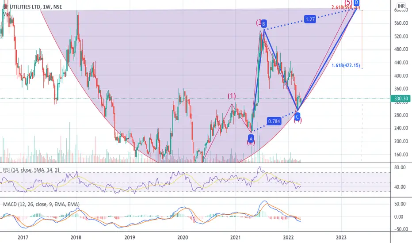Click the -50.00 value on MACD scale
This screenshot has width=412, height=243.
coord(401,229)
